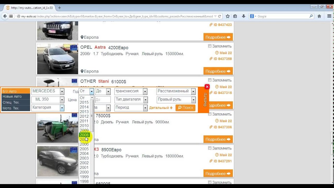Select the Мото. Тех. tab
Image resolution: width=334 pixels, height=188 pixels.
tap(16, 108)
